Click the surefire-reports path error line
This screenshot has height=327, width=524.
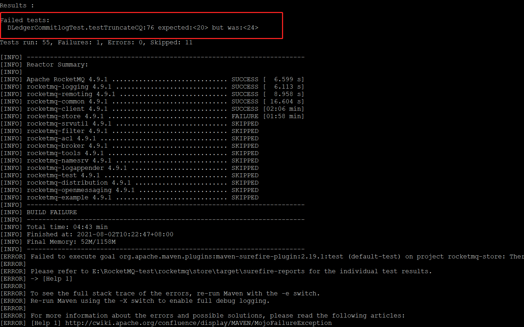(x=216, y=271)
